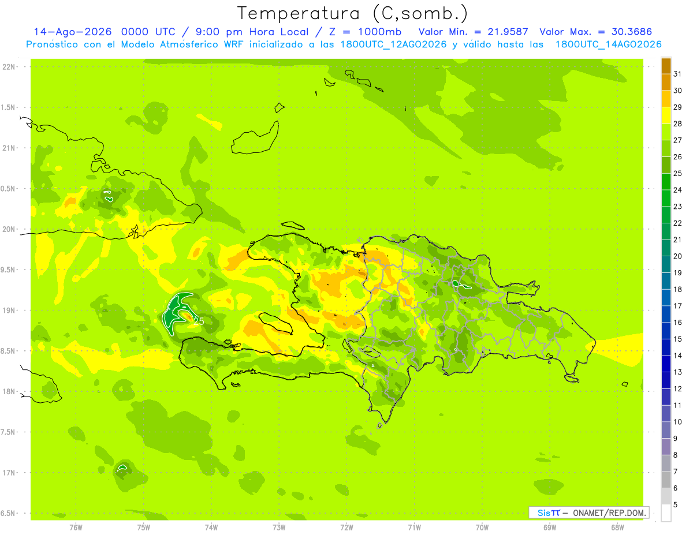Click the '19N' latitude axis label
This screenshot has width=693, height=535.
pyautogui.click(x=9, y=310)
